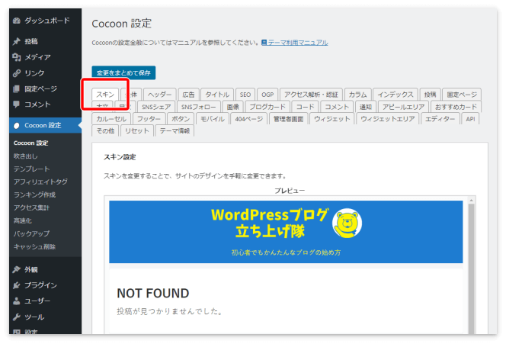Viewport: 506px width, 344px height.
Task: Switch to the スキン tab
Action: pyautogui.click(x=105, y=95)
